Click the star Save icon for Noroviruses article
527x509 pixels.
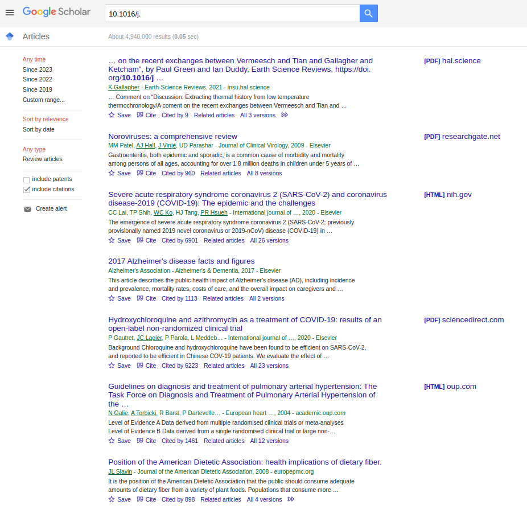click(112, 173)
